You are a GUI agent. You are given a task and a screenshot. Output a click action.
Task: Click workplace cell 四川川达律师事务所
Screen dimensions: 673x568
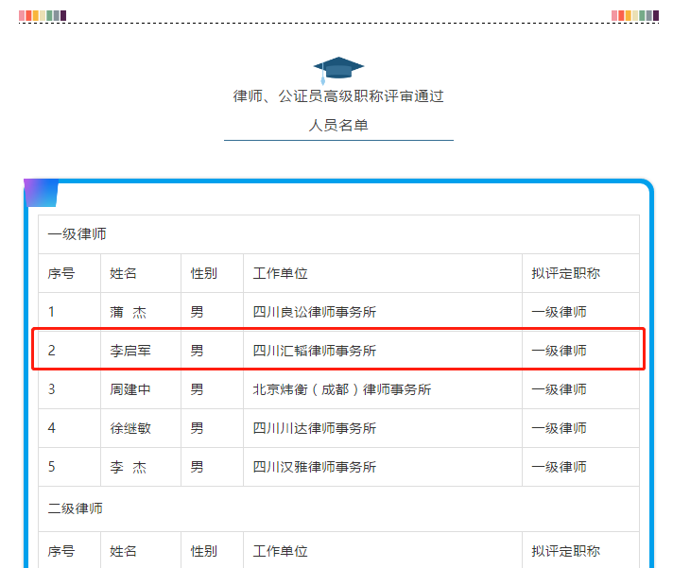click(383, 428)
